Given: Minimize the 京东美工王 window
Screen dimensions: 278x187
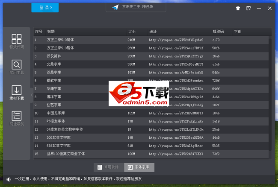Looking at the screenshot, I should [x=259, y=8].
